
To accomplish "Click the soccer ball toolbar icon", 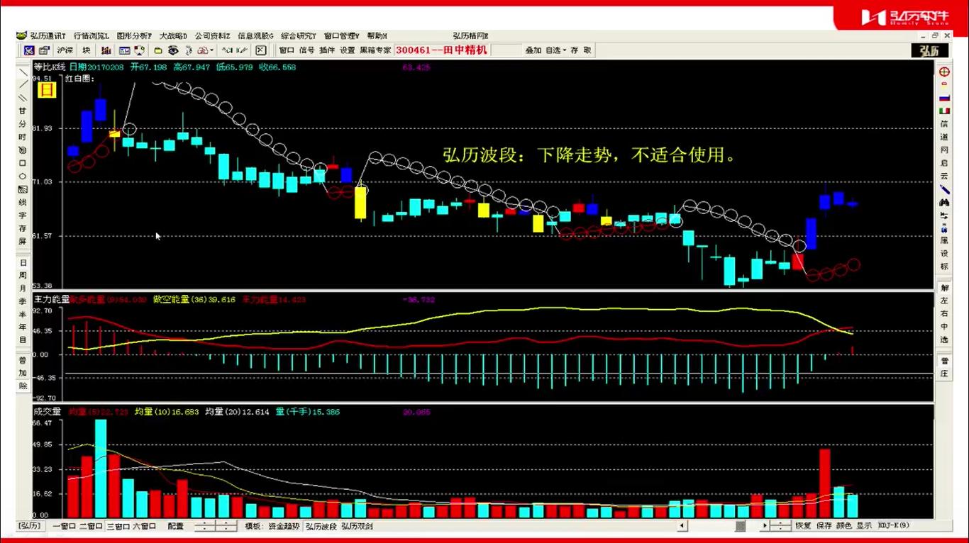I will 139,50.
